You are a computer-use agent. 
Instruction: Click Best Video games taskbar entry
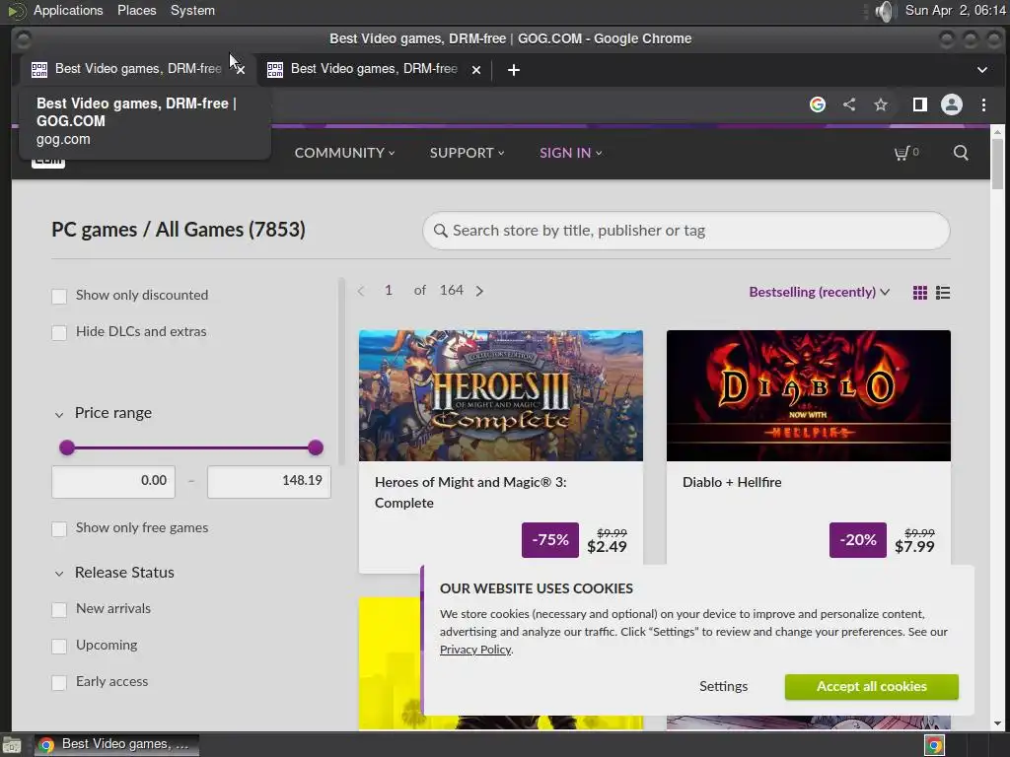[116, 745]
